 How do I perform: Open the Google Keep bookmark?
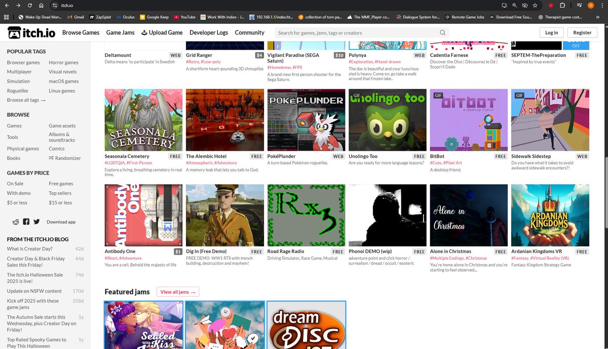[154, 17]
